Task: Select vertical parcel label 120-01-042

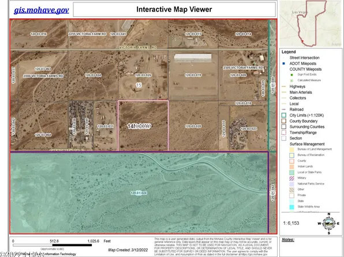Action: [x=272, y=193]
